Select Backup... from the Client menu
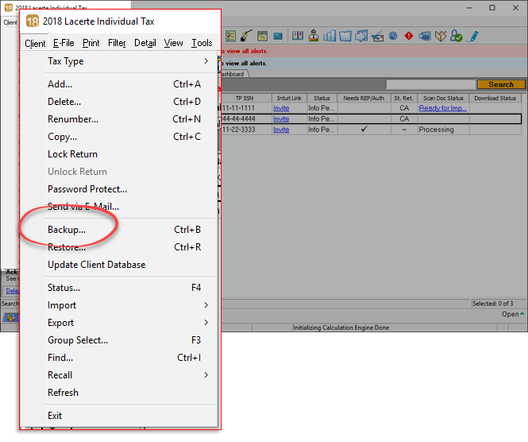Image resolution: width=528 pixels, height=442 pixels. point(67,230)
